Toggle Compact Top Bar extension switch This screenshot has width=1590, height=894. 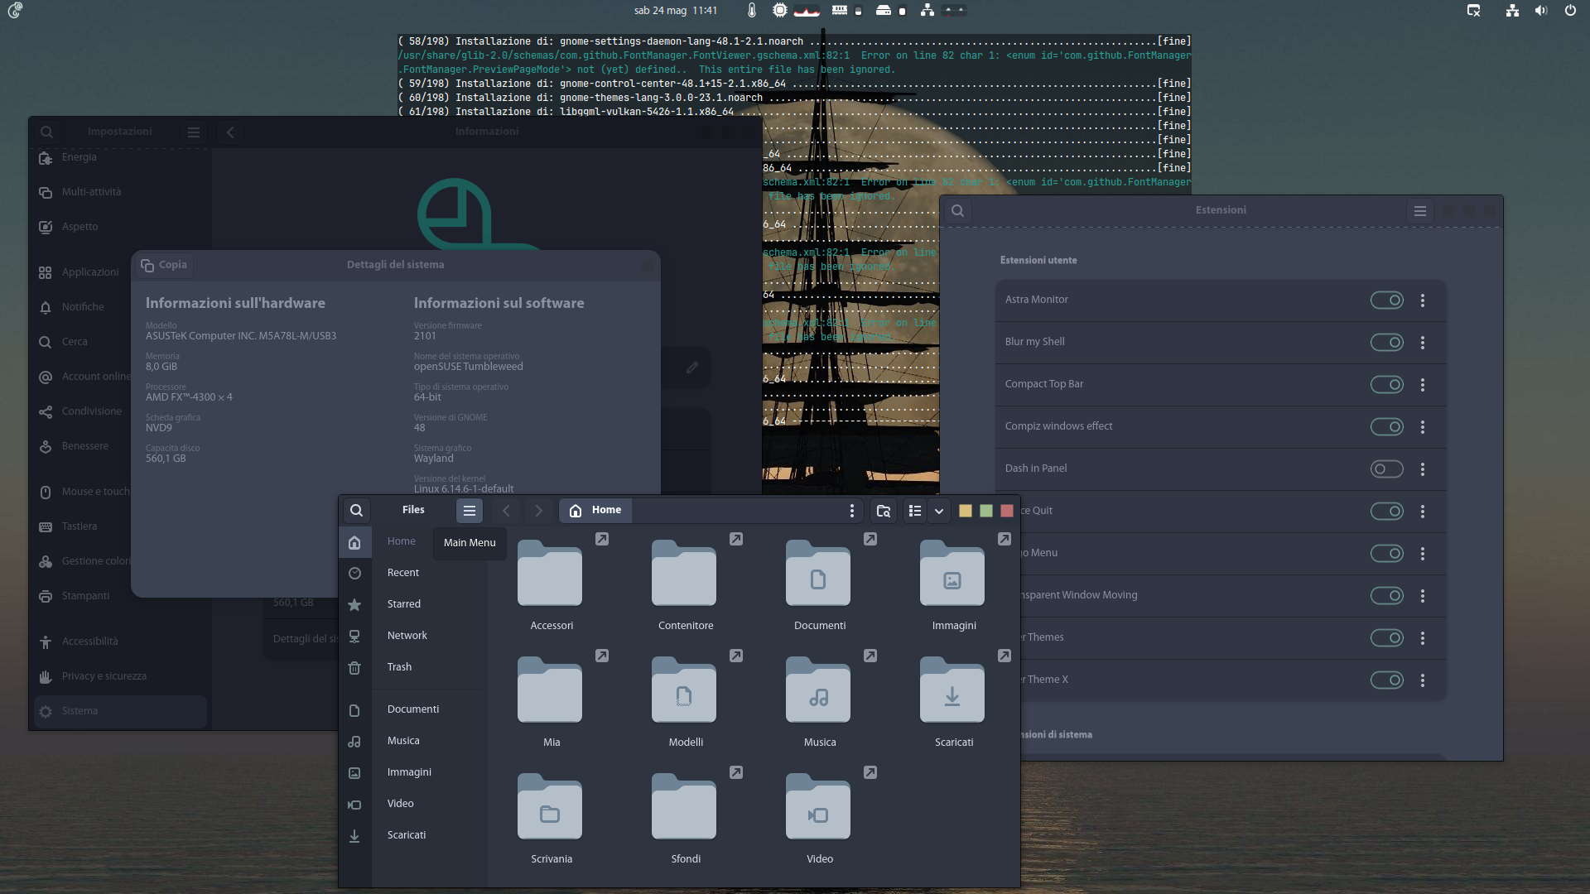coord(1386,385)
